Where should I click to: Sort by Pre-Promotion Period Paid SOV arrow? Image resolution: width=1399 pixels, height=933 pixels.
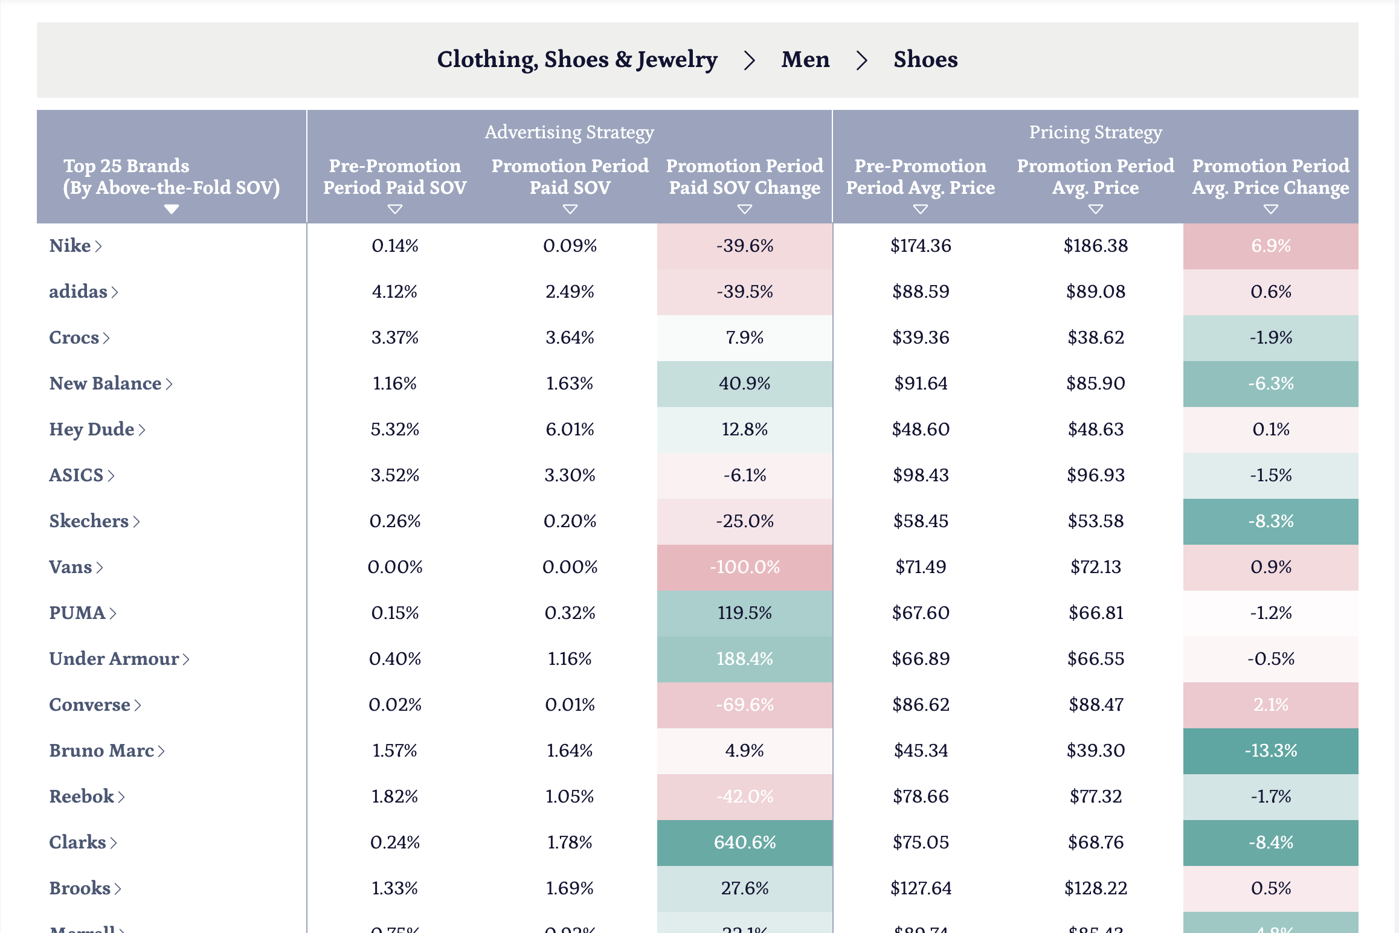(x=395, y=209)
